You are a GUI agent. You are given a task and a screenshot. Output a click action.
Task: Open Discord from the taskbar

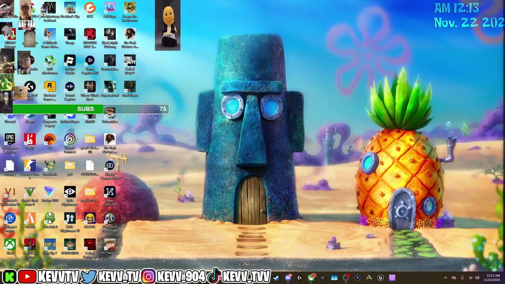288,278
